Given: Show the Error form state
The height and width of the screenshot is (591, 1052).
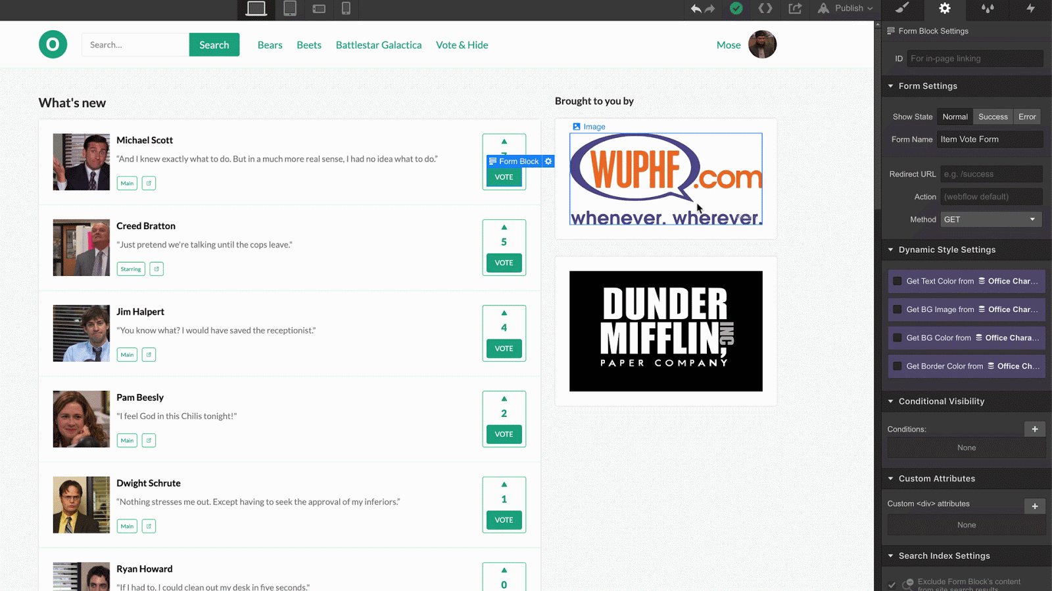Looking at the screenshot, I should point(1027,117).
